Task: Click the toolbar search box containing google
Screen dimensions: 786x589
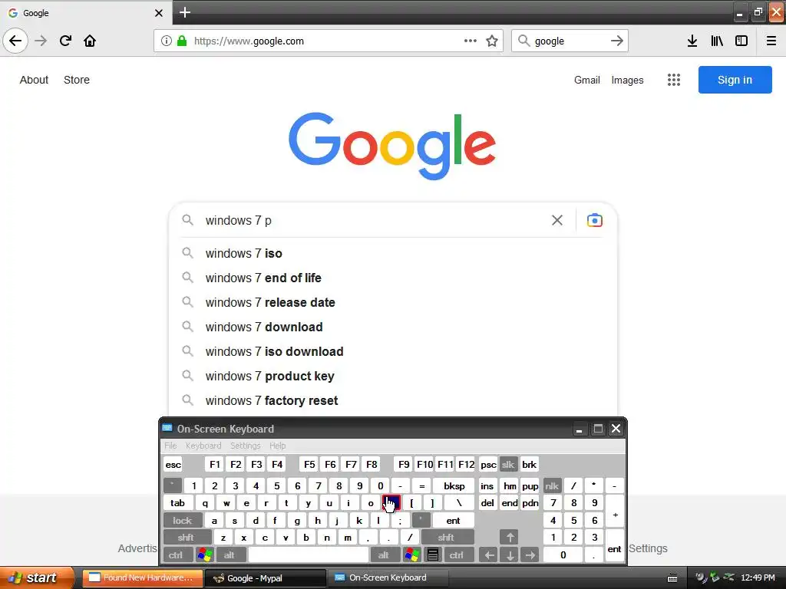Action: [569, 41]
